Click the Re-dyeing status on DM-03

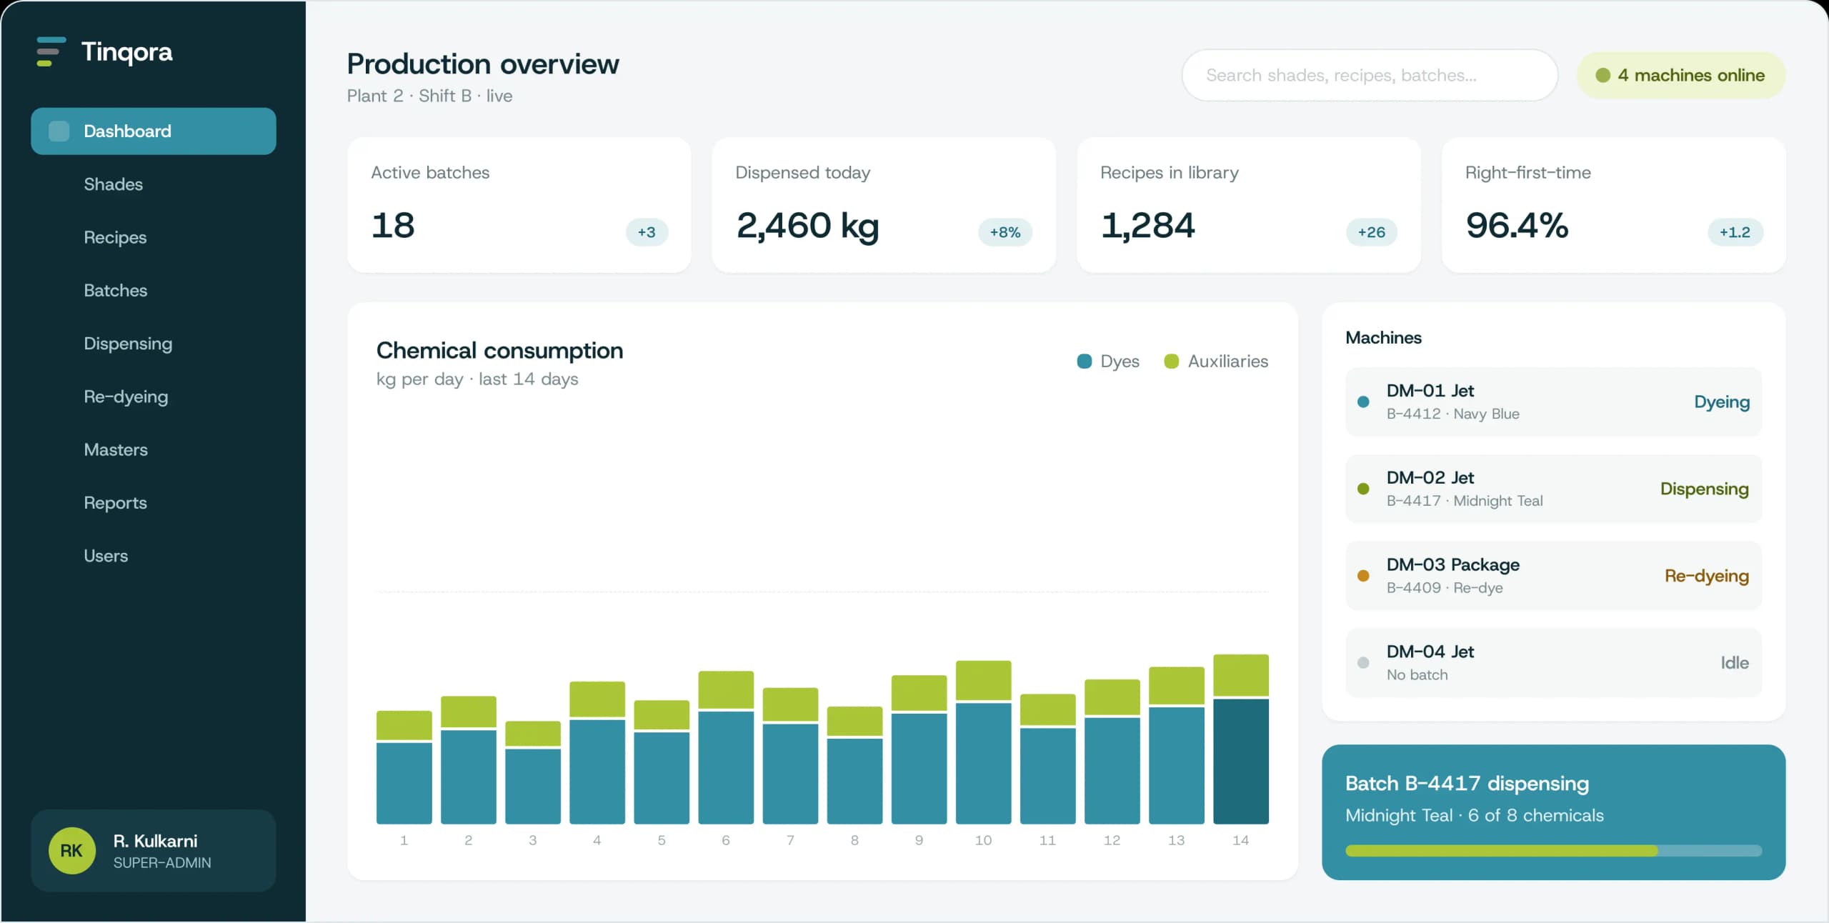pyautogui.click(x=1707, y=576)
